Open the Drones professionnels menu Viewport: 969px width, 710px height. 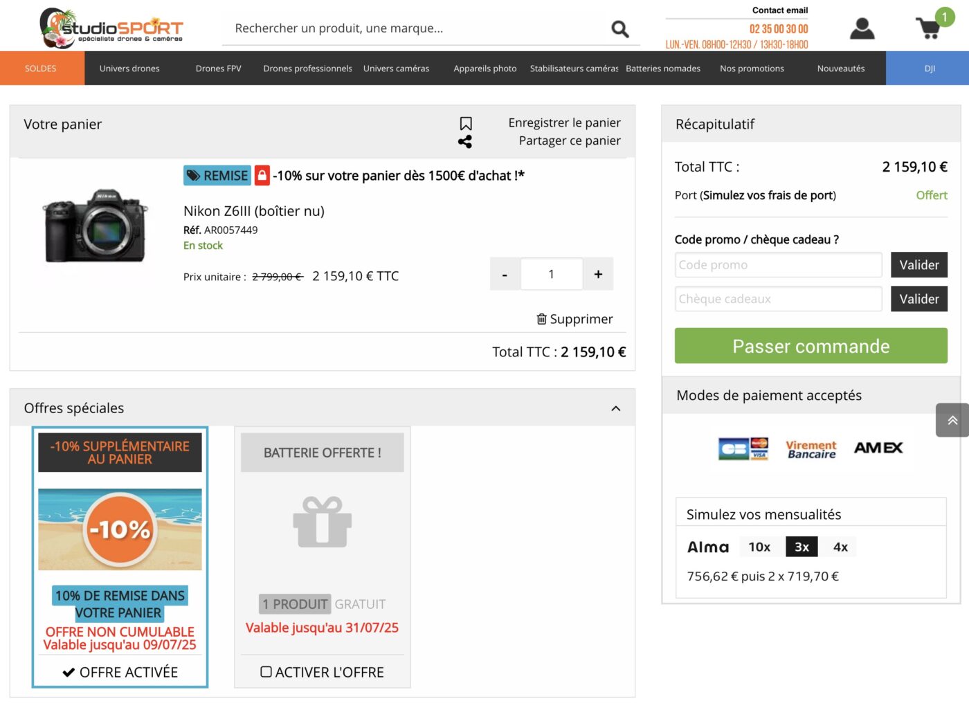(x=308, y=69)
